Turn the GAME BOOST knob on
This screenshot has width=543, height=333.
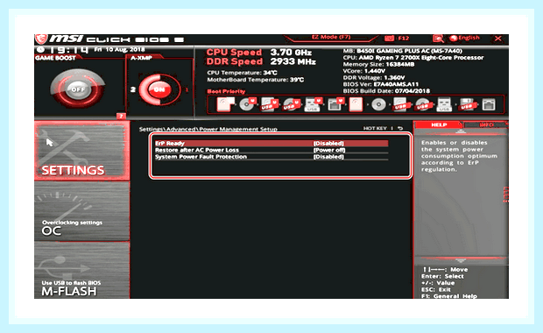point(78,89)
